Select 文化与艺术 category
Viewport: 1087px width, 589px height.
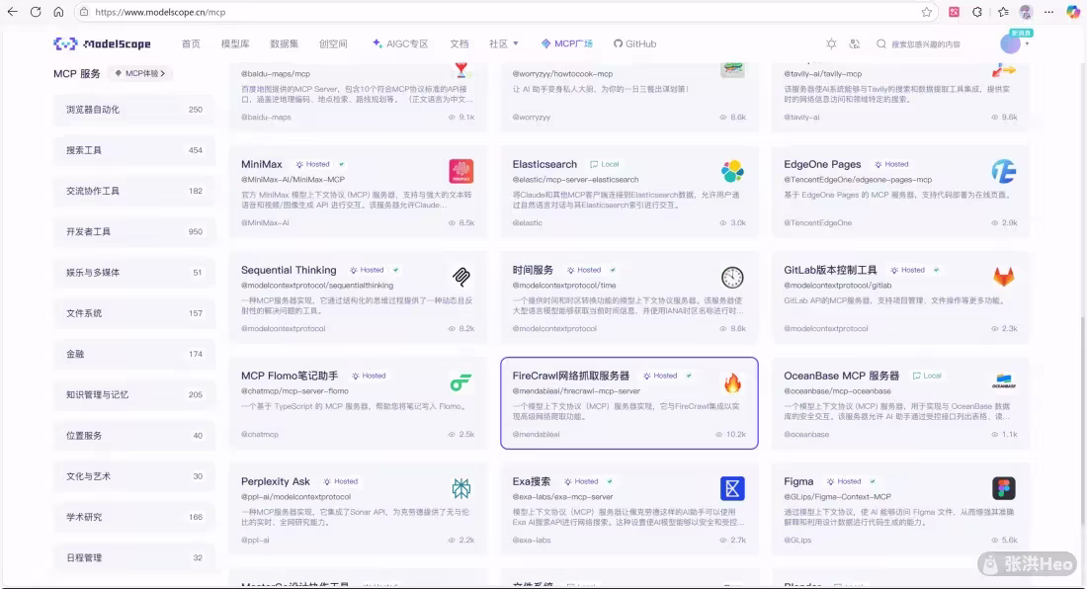tap(134, 476)
